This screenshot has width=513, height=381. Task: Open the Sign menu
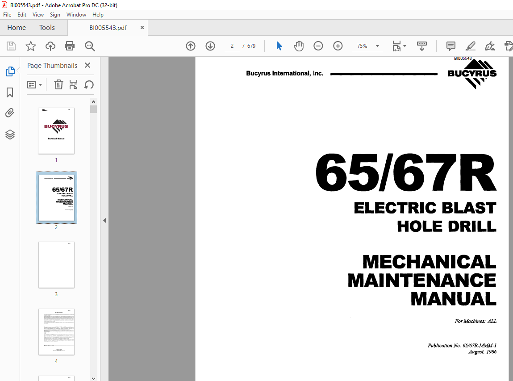pyautogui.click(x=55, y=15)
